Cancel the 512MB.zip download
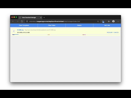 116,32
